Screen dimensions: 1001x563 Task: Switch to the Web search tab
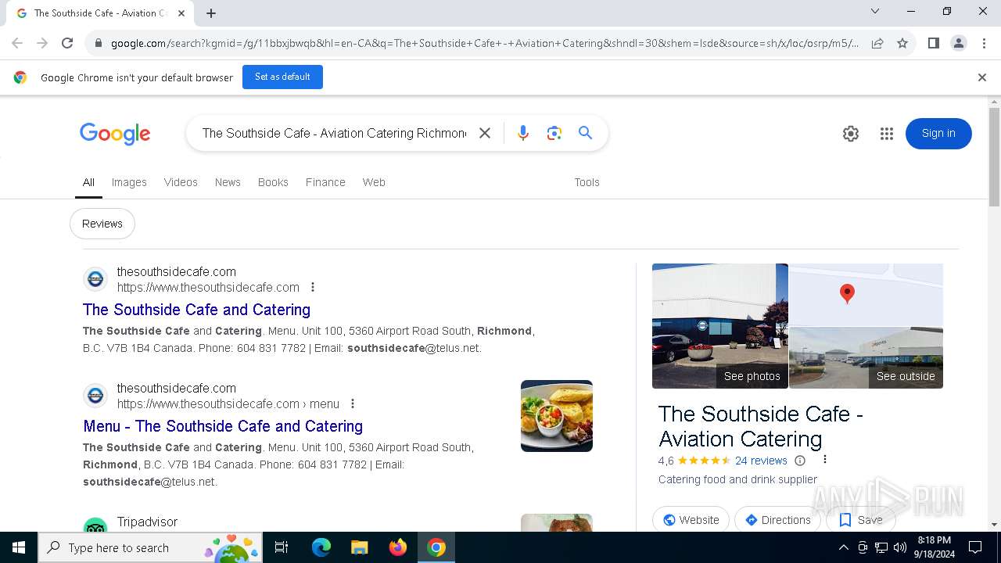click(374, 182)
